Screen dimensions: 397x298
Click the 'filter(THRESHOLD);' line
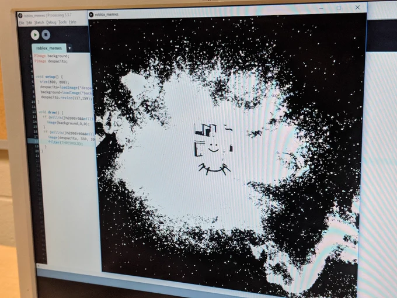pos(65,143)
